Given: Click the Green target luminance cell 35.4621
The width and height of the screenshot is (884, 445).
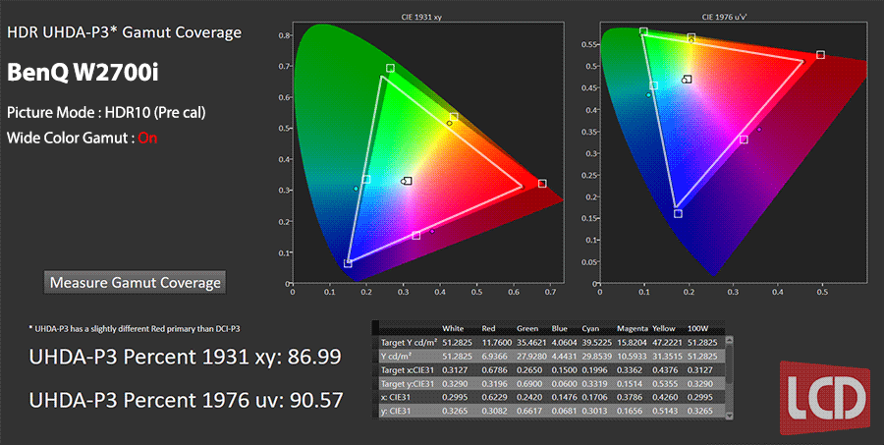Looking at the screenshot, I should 531,343.
